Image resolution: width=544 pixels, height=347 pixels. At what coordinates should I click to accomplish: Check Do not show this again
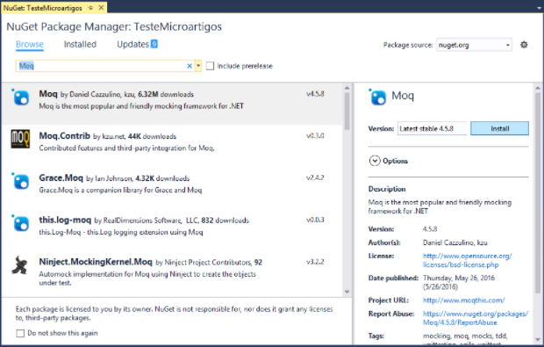point(20,334)
